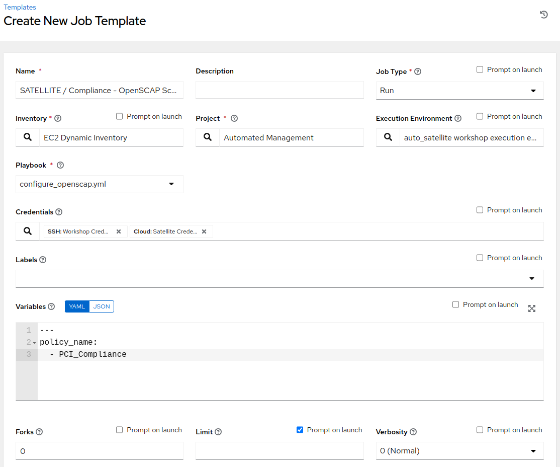Uncheck Prompt on launch for Limit
Screen dimensions: 560x467
tap(300, 430)
